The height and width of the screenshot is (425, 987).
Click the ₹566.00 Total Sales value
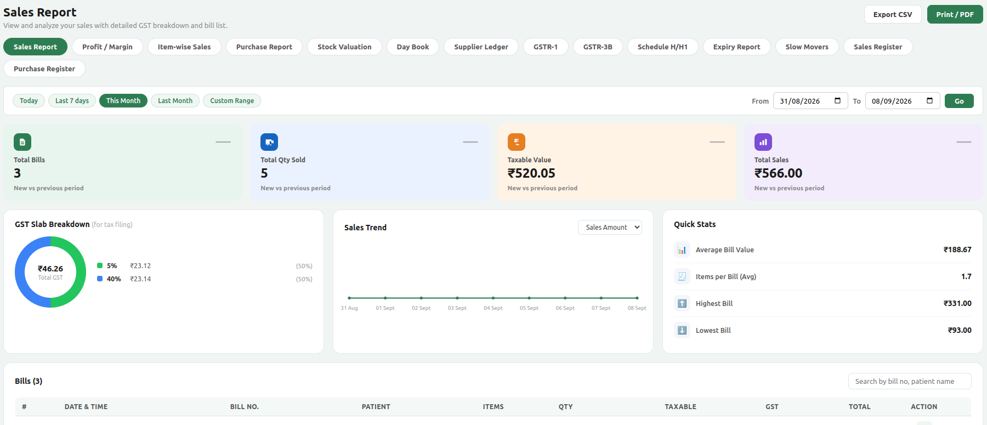pyautogui.click(x=778, y=173)
